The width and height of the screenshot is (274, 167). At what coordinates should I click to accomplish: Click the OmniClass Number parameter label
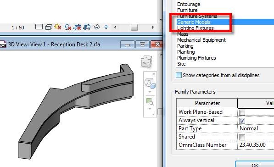pos(202,145)
